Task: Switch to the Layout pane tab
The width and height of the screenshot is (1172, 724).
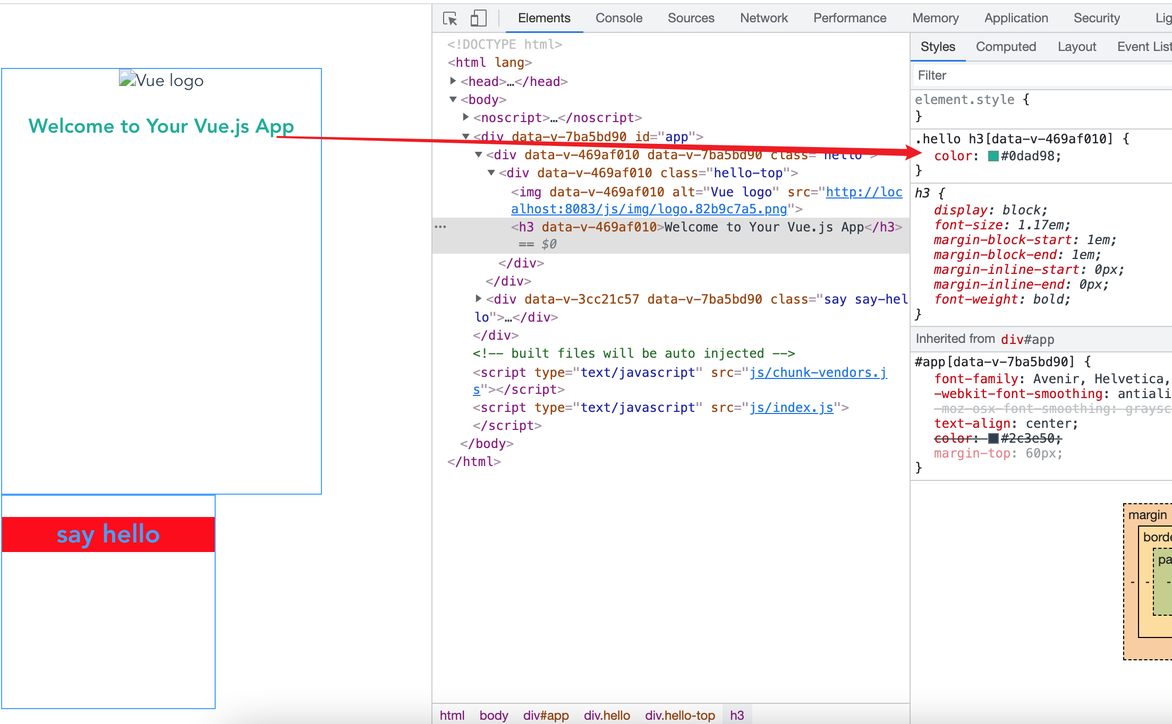Action: pos(1076,47)
